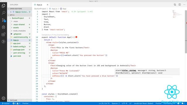
Task: Click the import cost '8.5K (gzipped: 3.4K)' text
Action: (x=82, y=12)
